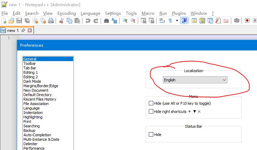Open the Plugins menu
Screen dimensions: 257x150
coord(179,13)
